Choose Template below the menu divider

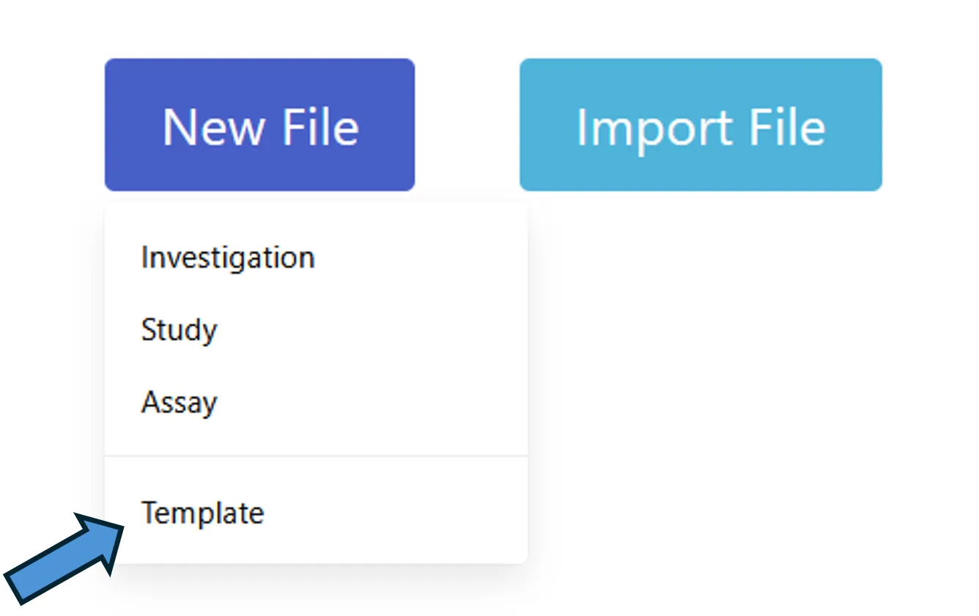click(x=316, y=513)
